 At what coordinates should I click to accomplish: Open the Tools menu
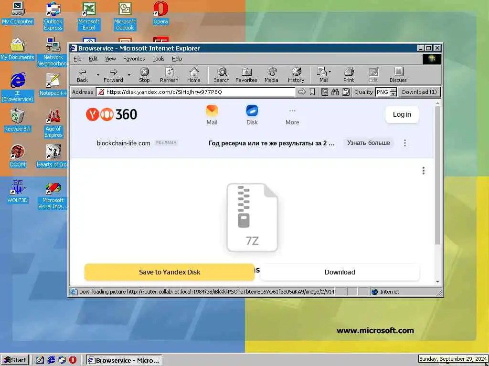(159, 59)
